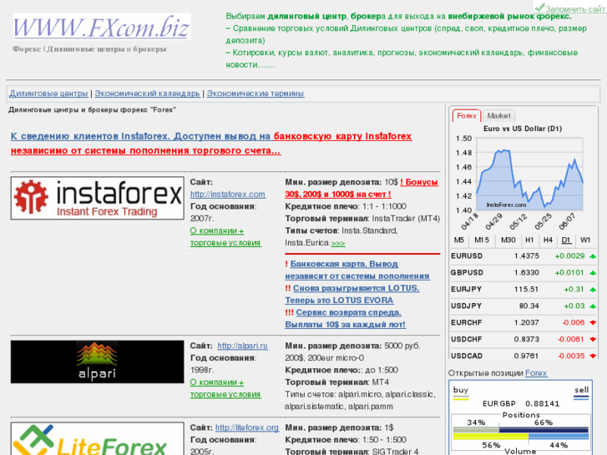Click the WWW.FXcom.biz site logo
607x455 pixels.
coord(102,27)
